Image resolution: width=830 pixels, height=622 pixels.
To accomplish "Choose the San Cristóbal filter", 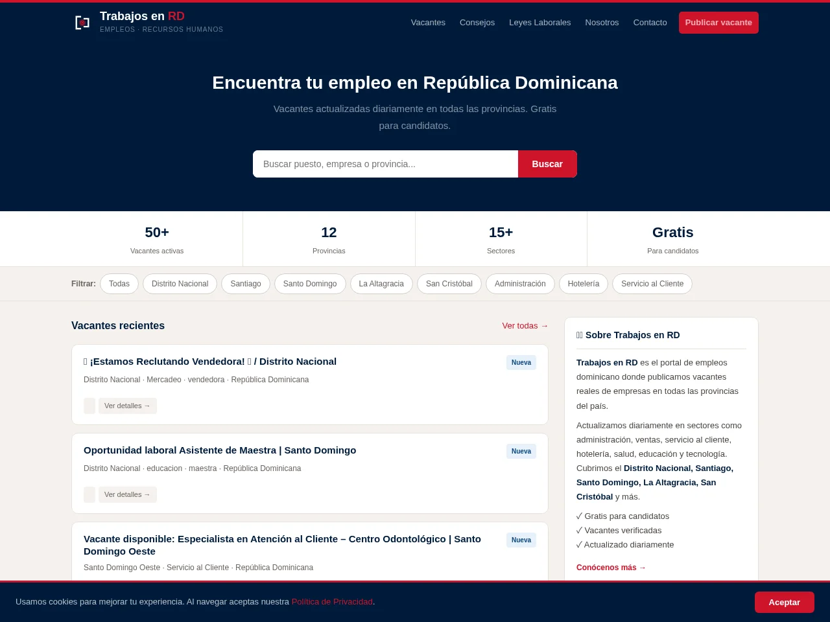I will pos(449,284).
